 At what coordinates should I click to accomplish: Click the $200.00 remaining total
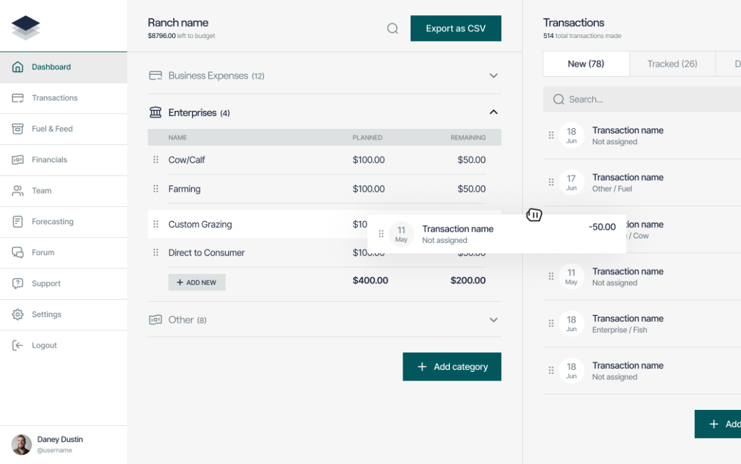468,280
